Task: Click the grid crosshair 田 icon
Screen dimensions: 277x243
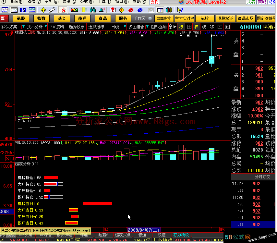Action: pyautogui.click(x=189, y=27)
